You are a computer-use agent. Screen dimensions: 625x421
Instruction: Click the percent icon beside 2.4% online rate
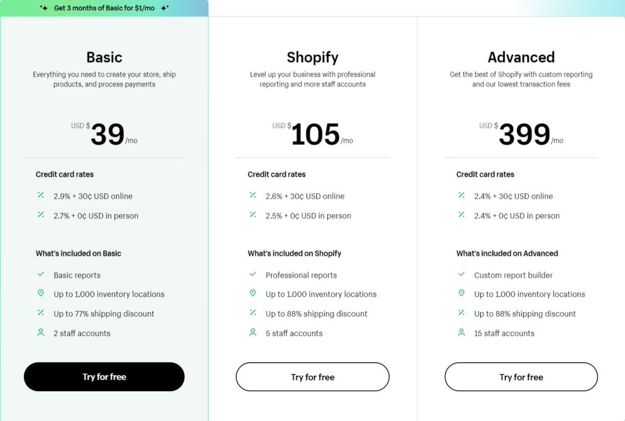(x=461, y=195)
